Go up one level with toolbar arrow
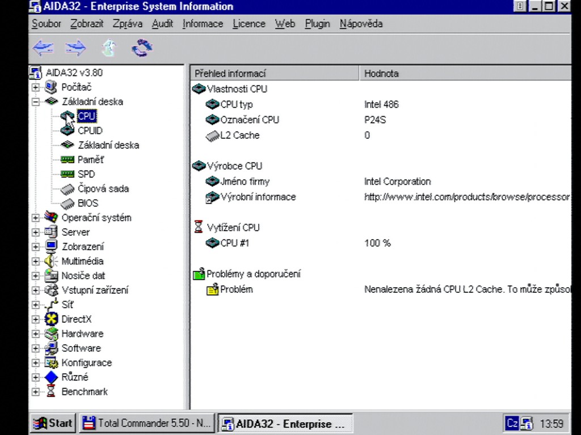 tap(108, 48)
